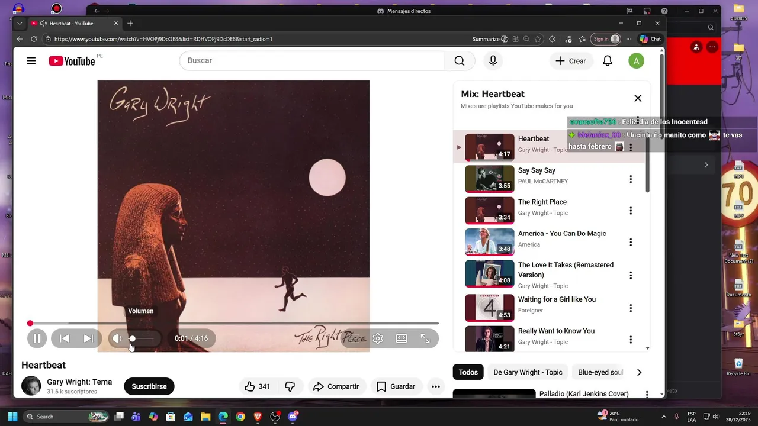The height and width of the screenshot is (426, 758).
Task: Focus the Buscar search field
Action: (311, 61)
